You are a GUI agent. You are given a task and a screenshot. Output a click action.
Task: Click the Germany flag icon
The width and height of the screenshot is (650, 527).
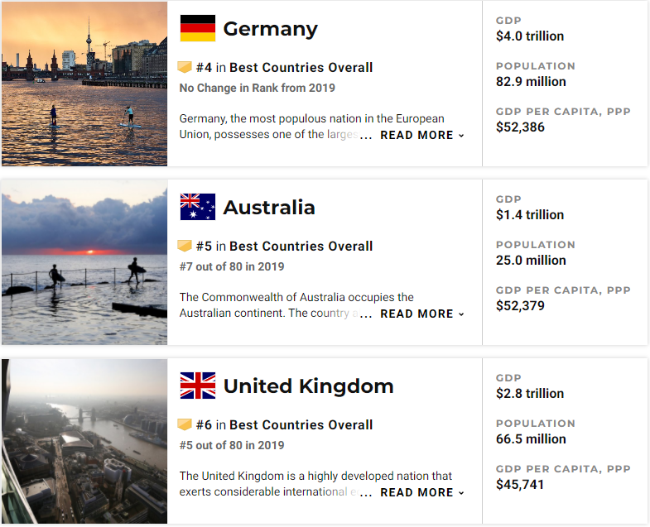click(198, 28)
